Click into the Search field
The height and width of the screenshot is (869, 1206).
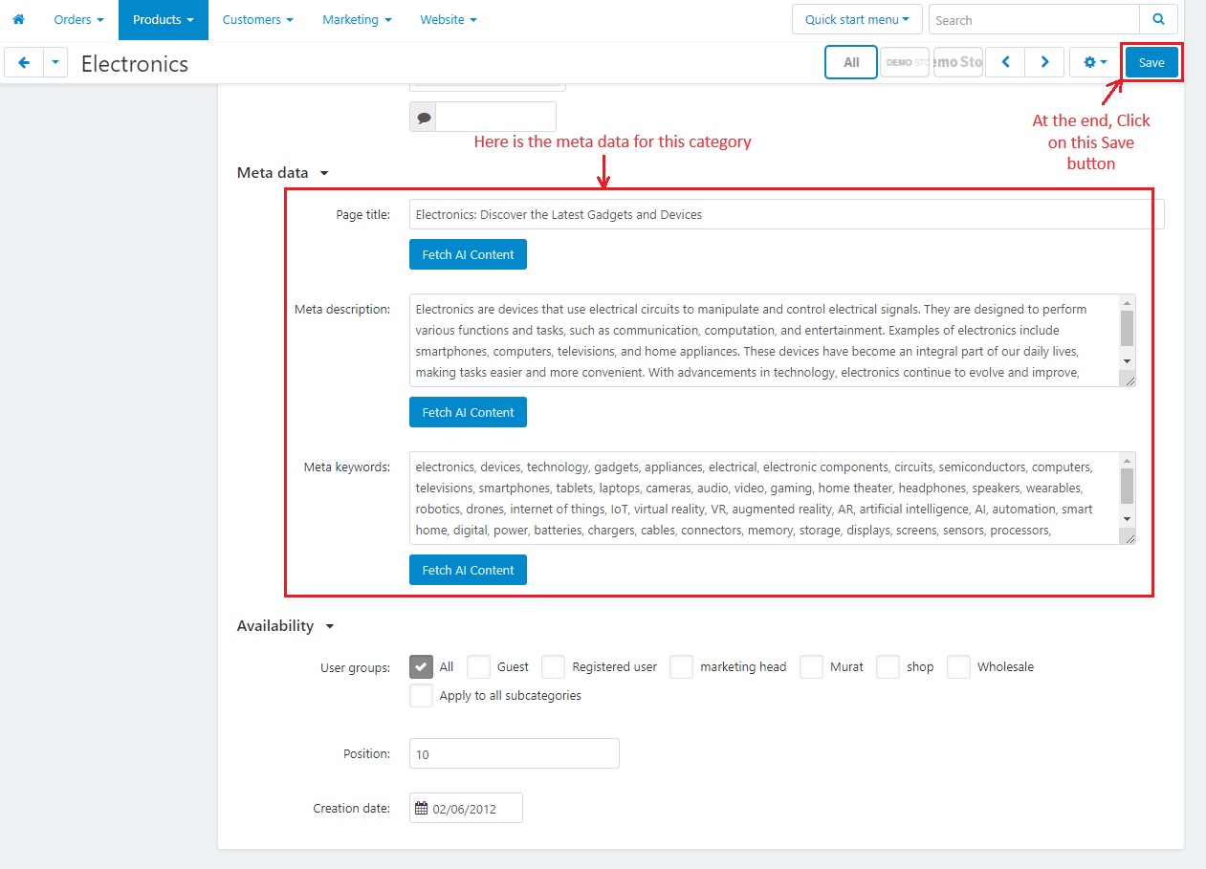pos(1034,19)
